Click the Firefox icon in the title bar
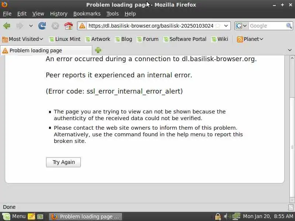295x221 pixels. (x=4, y=4)
